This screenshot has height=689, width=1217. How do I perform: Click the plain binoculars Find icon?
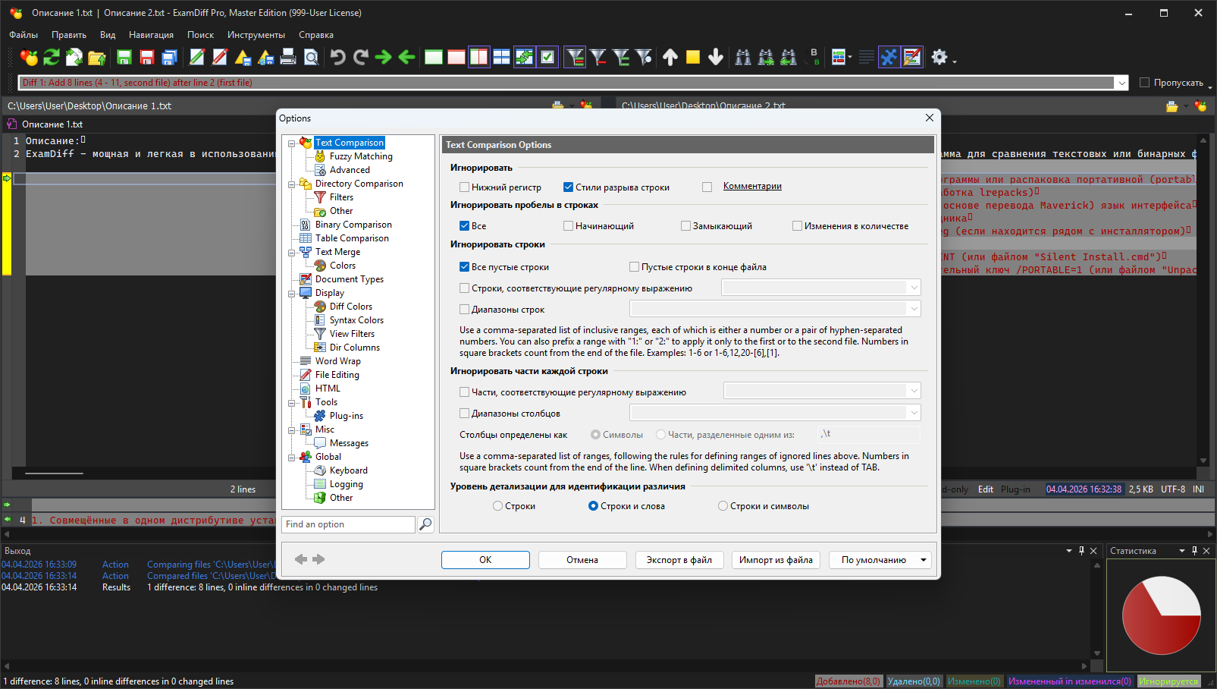pyautogui.click(x=743, y=57)
